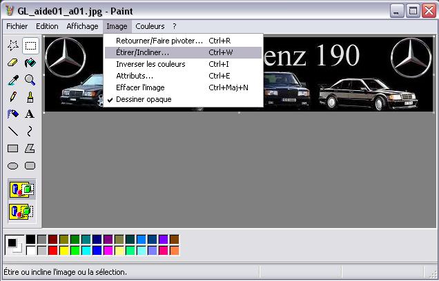439x281 pixels.
Task: Open the Fichier menu
Action: pyautogui.click(x=17, y=26)
